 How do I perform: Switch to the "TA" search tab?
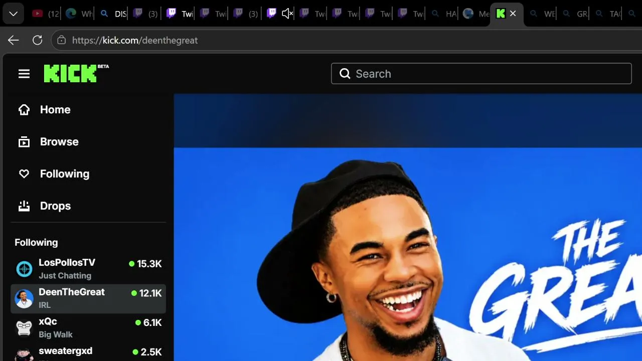[x=607, y=14]
